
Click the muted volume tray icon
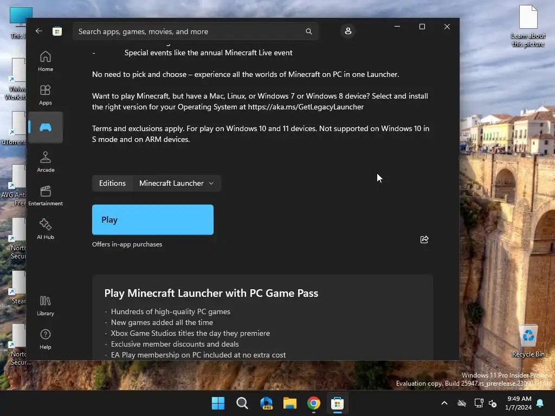pyautogui.click(x=492, y=403)
